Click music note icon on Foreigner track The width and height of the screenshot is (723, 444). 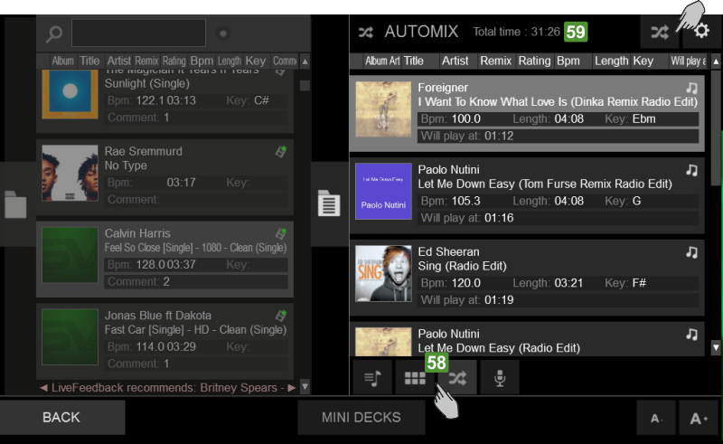(691, 88)
